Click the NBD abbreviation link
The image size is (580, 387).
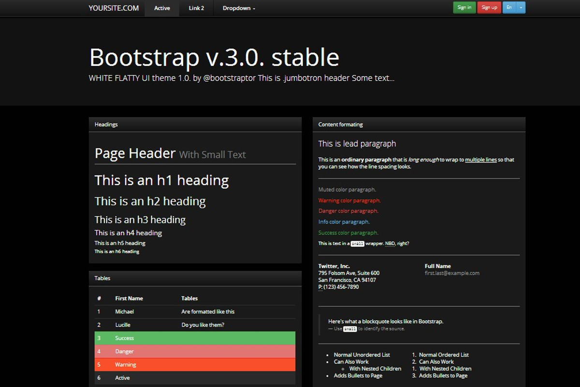pos(389,243)
